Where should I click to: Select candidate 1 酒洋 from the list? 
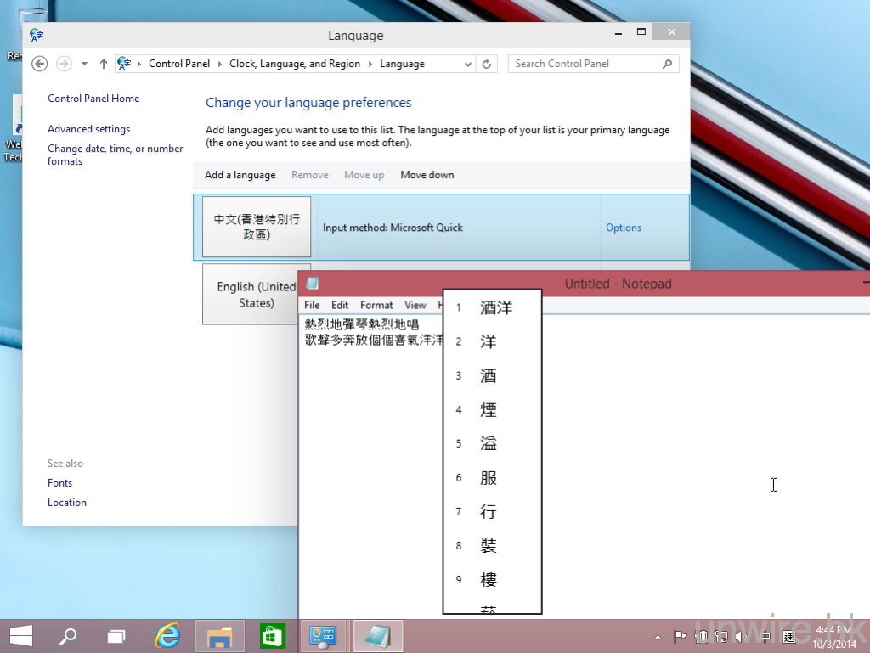[x=495, y=307]
